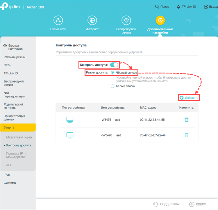Delete device with MAC 70-47-E9-E7-22-44
The image size is (218, 210).
pyautogui.click(x=186, y=135)
